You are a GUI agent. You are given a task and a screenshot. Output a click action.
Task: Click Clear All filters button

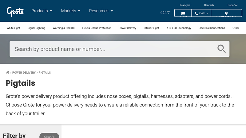49,136
